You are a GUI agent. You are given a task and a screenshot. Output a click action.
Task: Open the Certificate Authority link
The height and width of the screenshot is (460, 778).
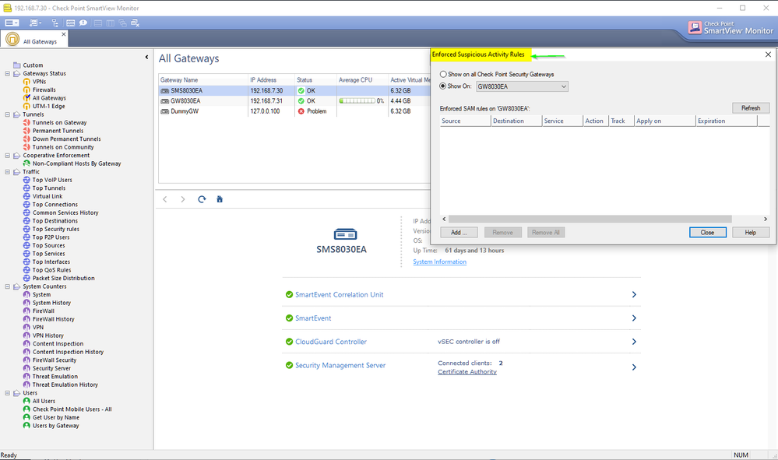[x=467, y=372]
